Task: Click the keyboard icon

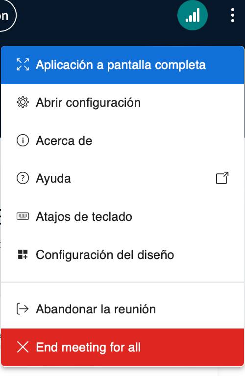Action: click(23, 216)
